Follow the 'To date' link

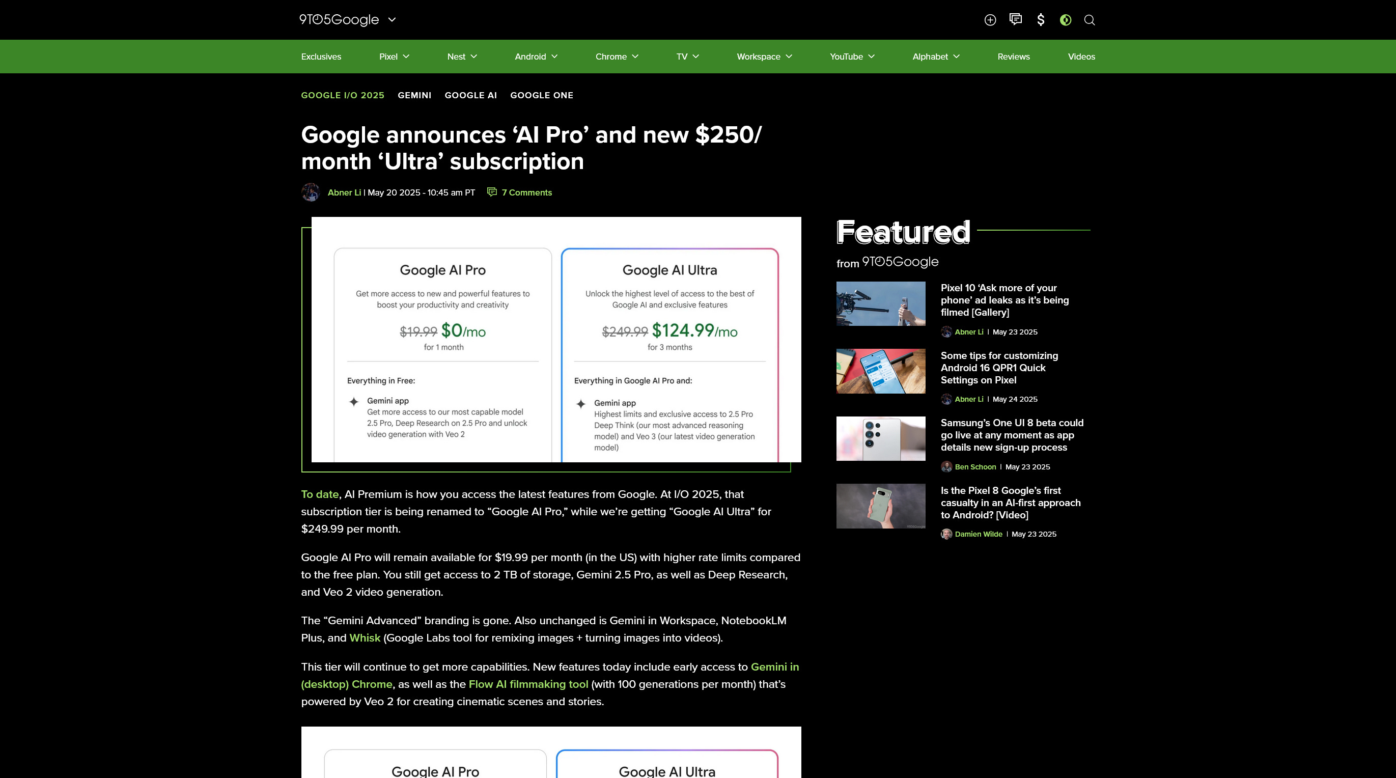(x=320, y=494)
